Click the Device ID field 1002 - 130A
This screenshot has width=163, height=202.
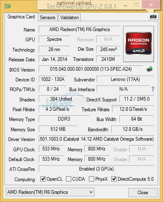[x=53, y=79]
